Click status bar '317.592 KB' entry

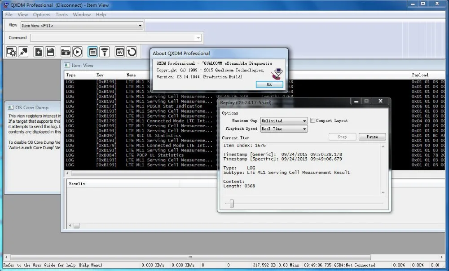pyautogui.click(x=264, y=265)
